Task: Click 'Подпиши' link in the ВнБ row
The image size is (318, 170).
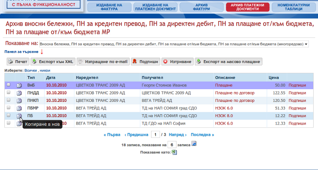Action: point(297,85)
